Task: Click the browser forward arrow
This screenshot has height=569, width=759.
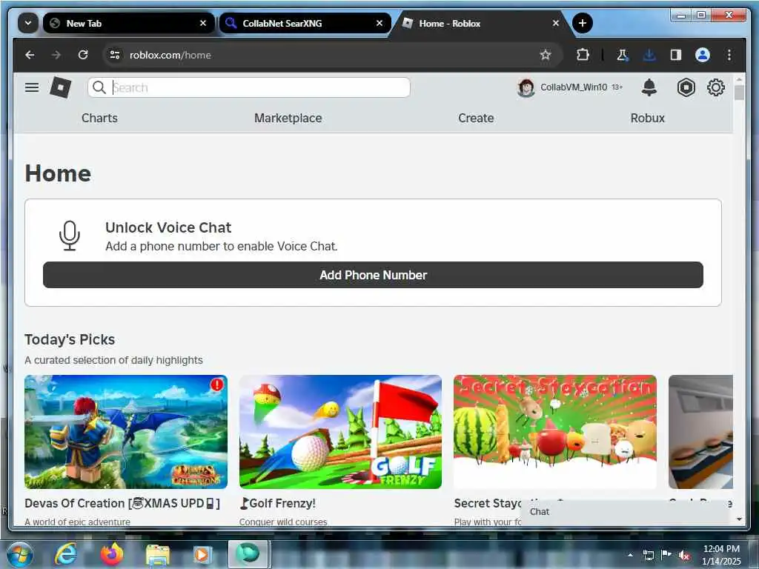Action: 56,55
